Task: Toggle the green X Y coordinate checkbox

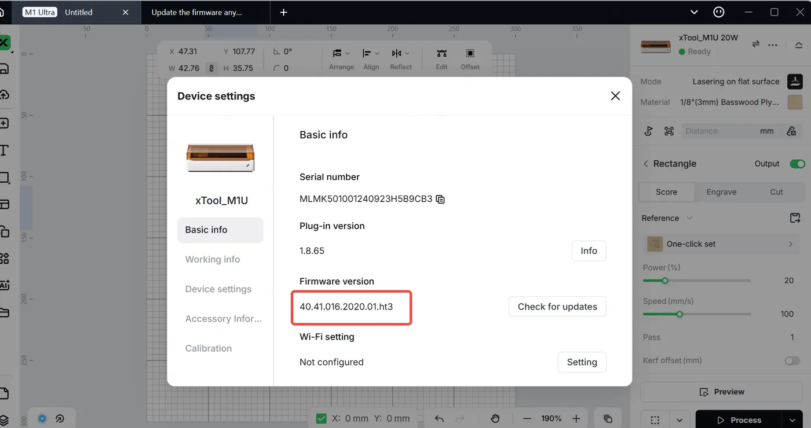Action: [321, 418]
